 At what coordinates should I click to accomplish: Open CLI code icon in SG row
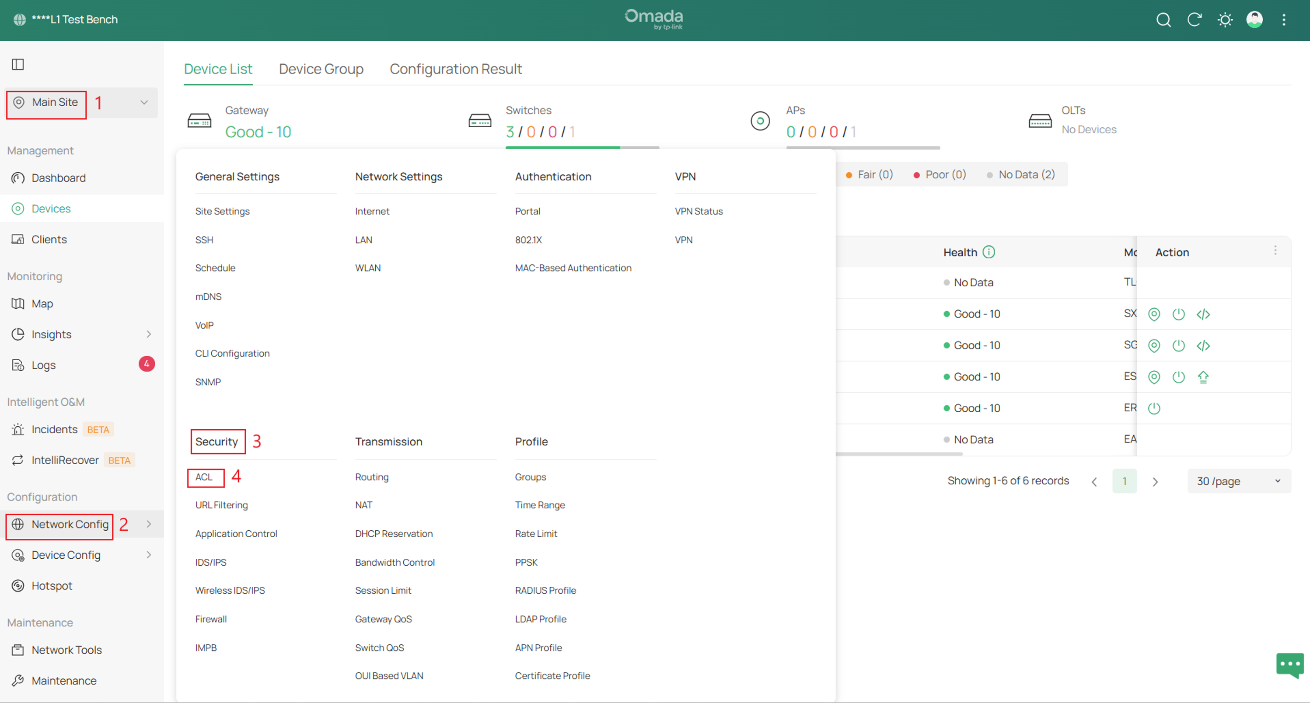point(1203,346)
